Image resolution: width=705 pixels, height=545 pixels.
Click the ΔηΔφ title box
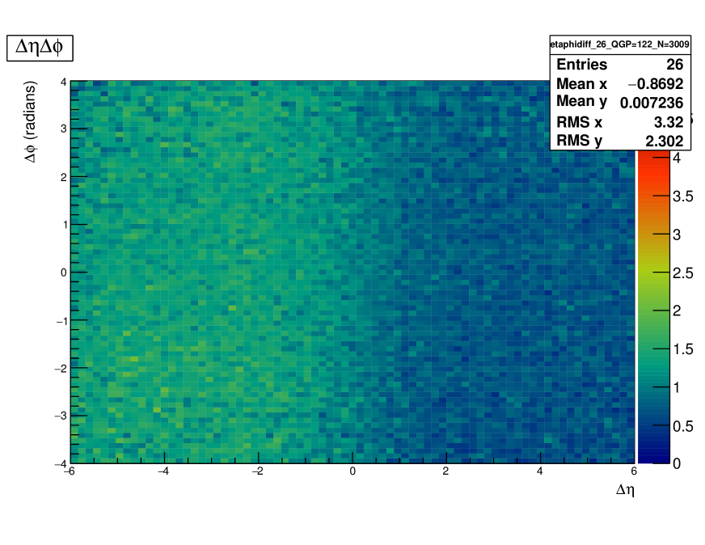click(40, 48)
